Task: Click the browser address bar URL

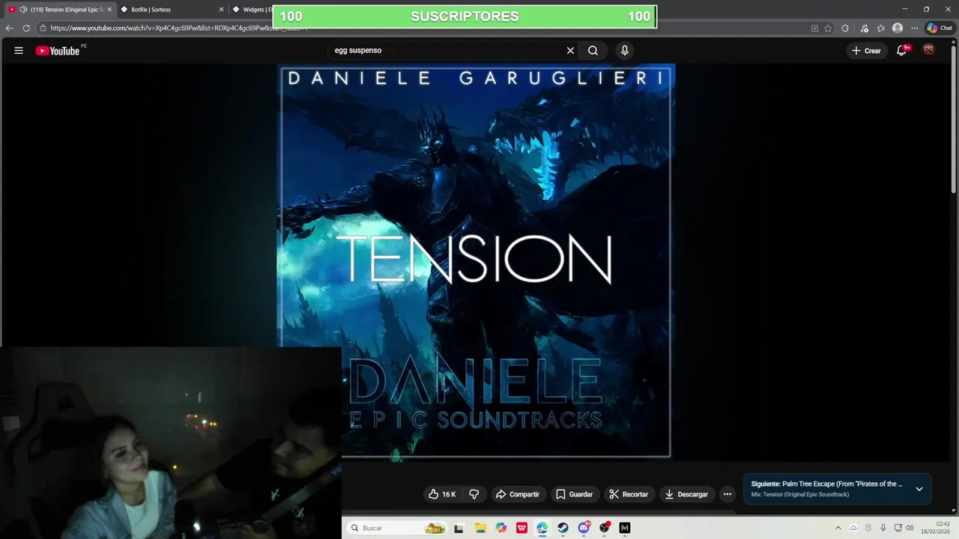Action: (x=179, y=28)
